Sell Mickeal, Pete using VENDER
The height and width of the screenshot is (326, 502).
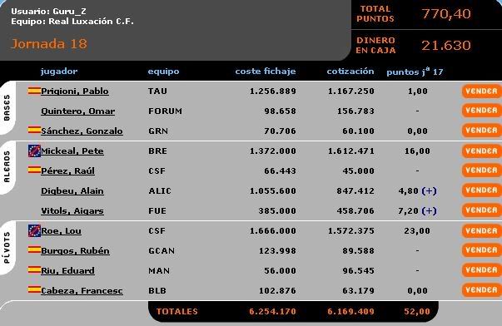pyautogui.click(x=481, y=151)
